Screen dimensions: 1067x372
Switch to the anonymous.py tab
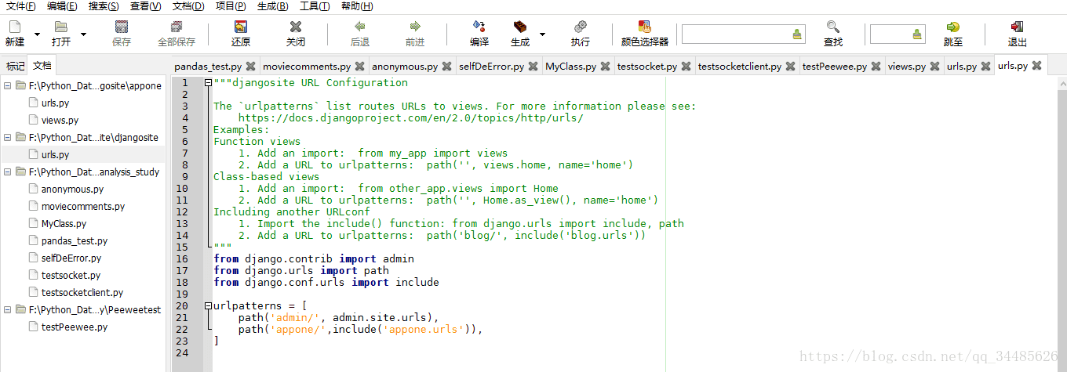(404, 67)
